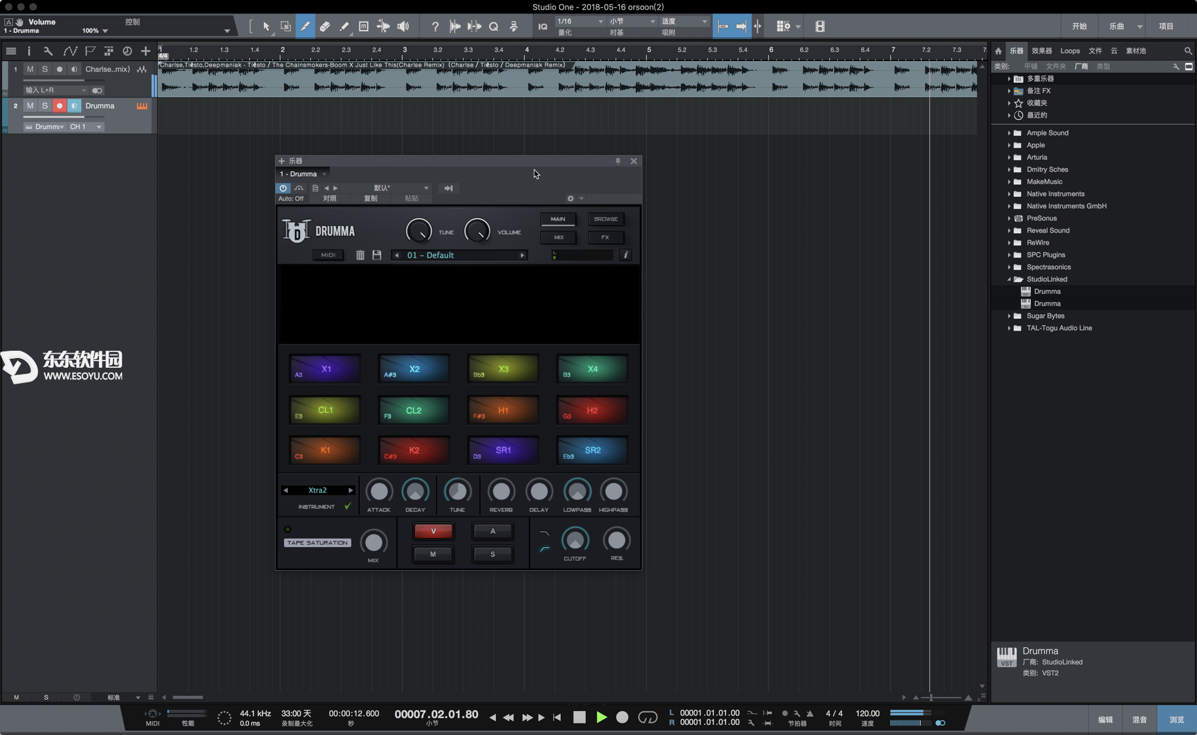Click the REVERB knob
The image size is (1197, 735).
point(501,491)
